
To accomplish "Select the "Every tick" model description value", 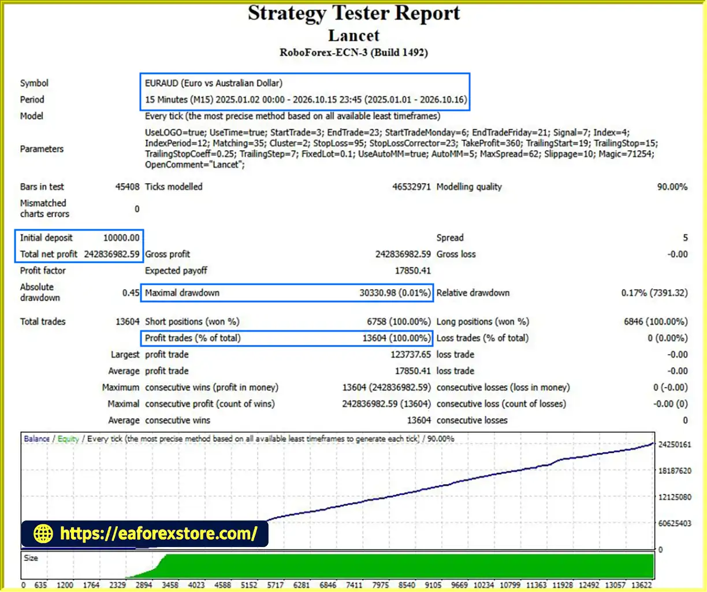I will point(292,116).
